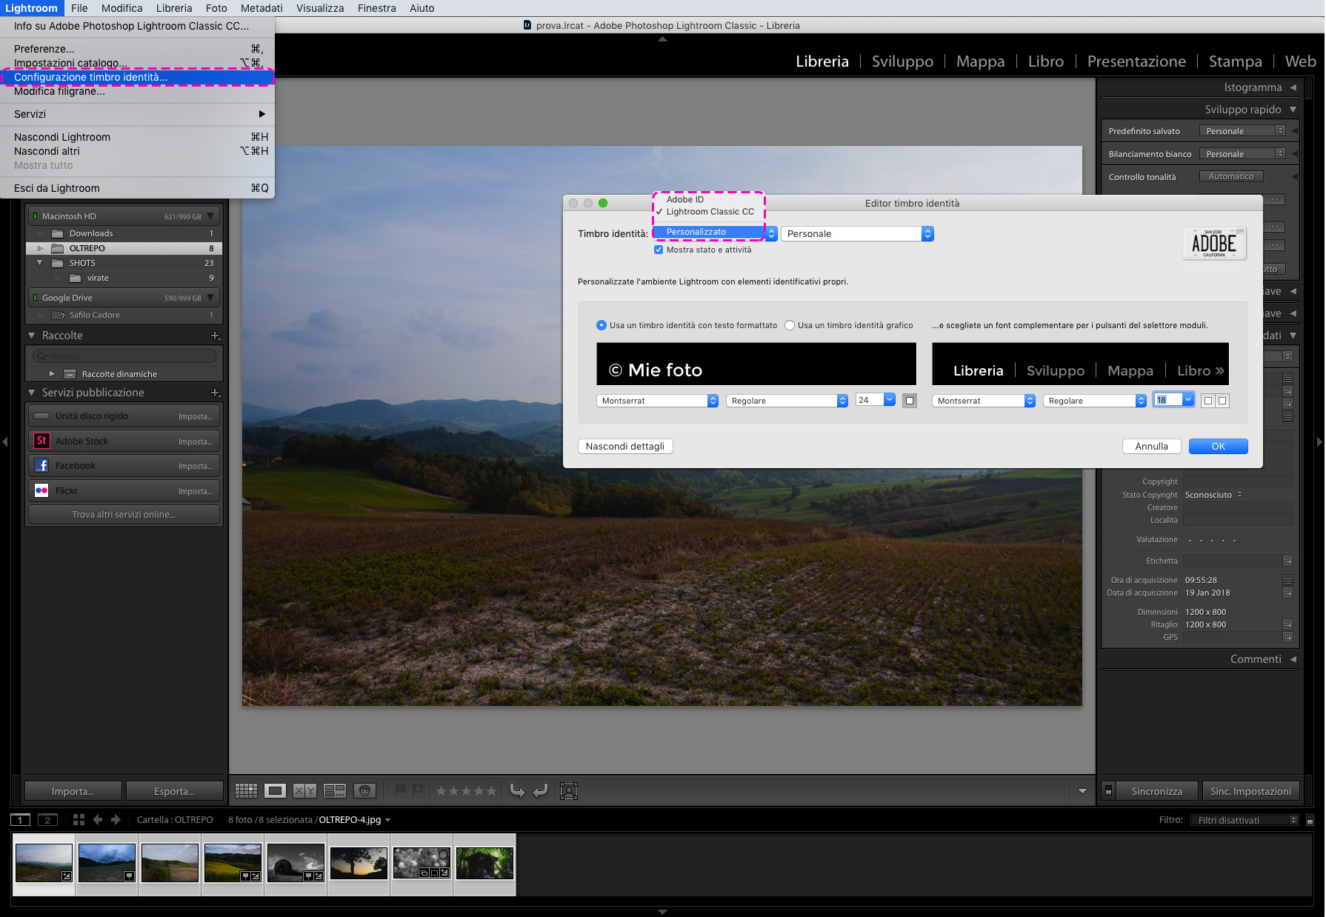Open Personale preset dropdown in dialog
Viewport: 1326px width, 917px height.
click(x=857, y=233)
